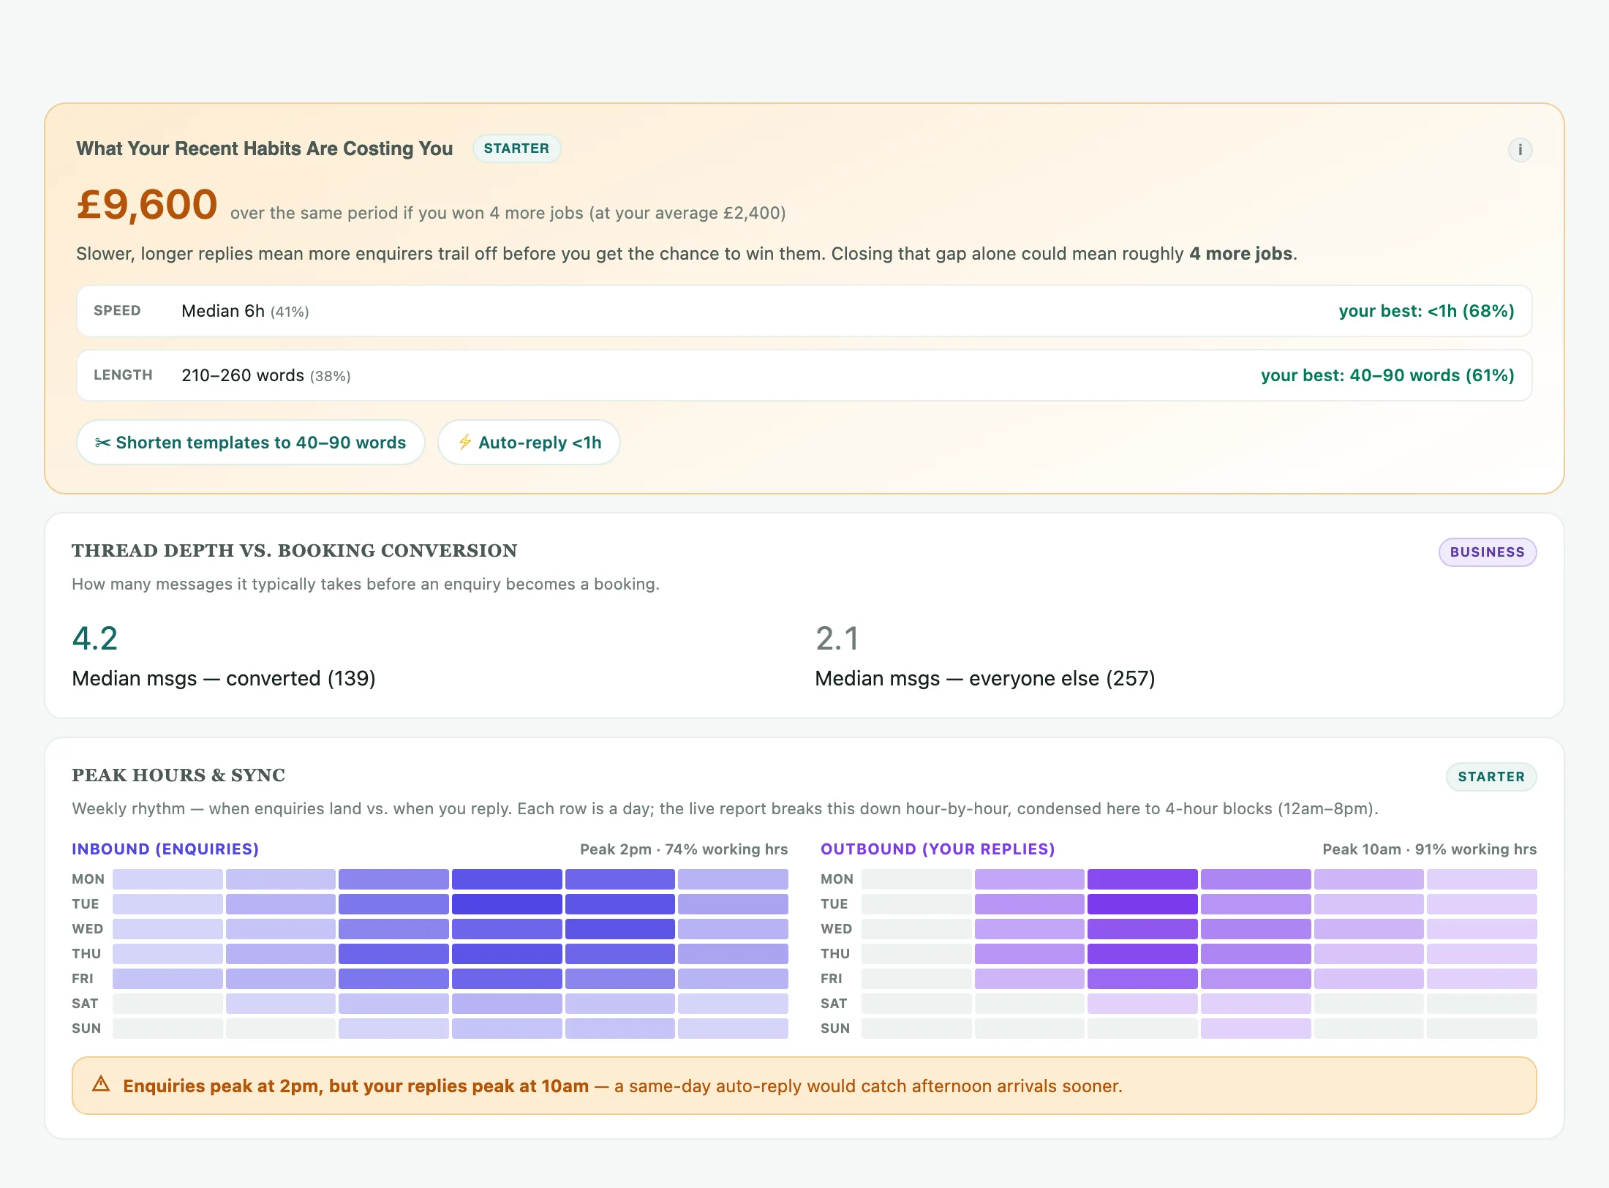Click the 'Peak Hours & Sync' heading
The height and width of the screenshot is (1188, 1609).
[178, 775]
